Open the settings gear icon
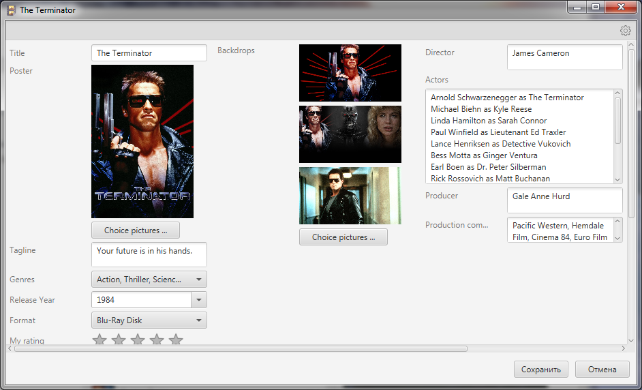The height and width of the screenshot is (390, 642). (x=625, y=31)
